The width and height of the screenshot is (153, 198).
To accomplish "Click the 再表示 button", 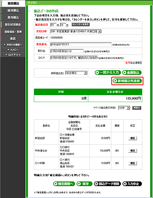I will click(x=137, y=108).
